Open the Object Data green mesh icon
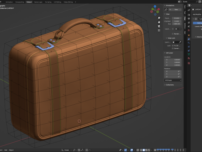202x152 pixels. pos(189,54)
